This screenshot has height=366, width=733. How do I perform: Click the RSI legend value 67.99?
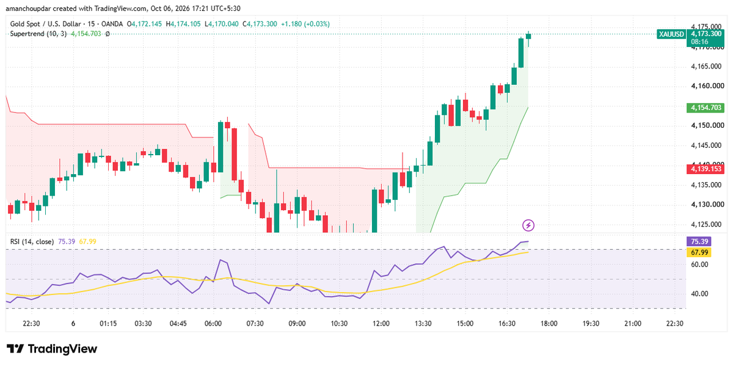coord(88,242)
